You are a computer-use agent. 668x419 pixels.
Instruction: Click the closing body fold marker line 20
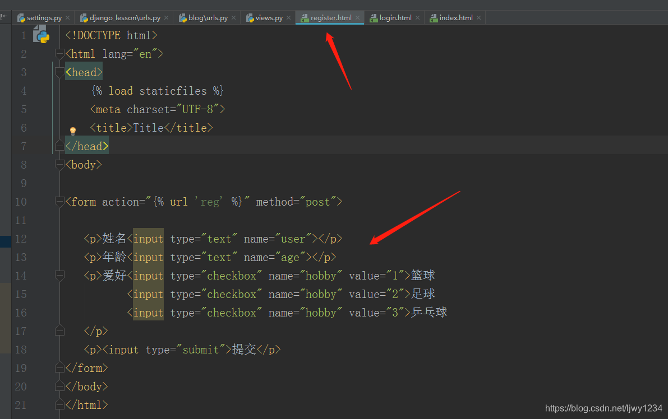tap(59, 387)
